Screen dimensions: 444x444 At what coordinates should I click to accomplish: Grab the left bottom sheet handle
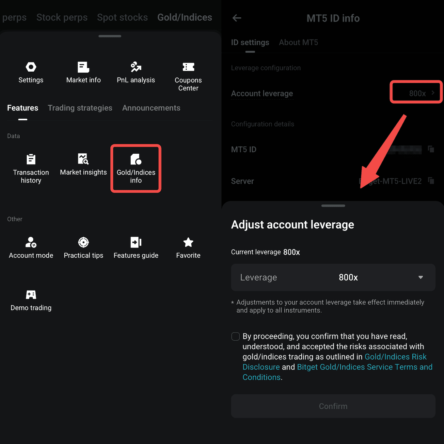click(x=110, y=36)
